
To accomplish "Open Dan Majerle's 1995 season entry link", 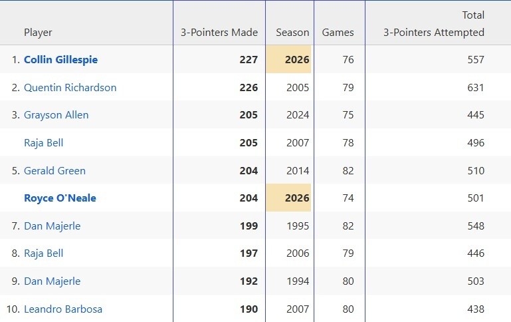I will [52, 226].
